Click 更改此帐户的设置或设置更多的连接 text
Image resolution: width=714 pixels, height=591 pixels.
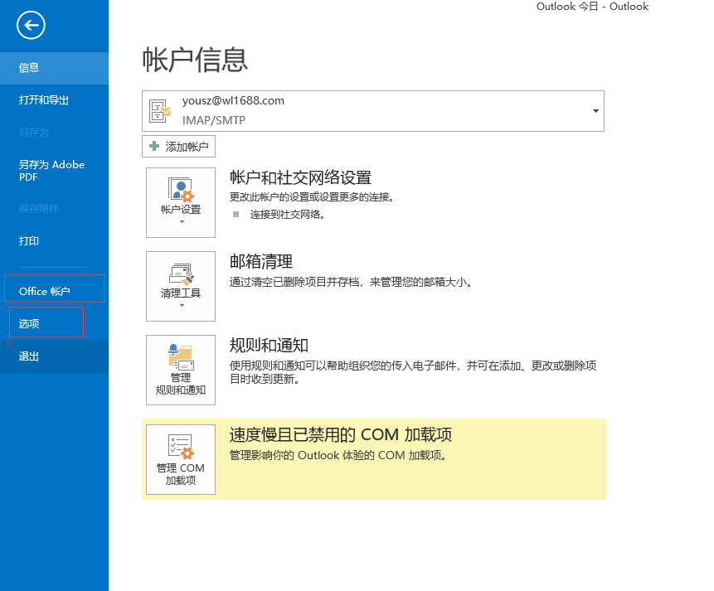[x=312, y=197]
